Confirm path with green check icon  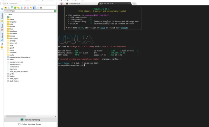point(55,11)
